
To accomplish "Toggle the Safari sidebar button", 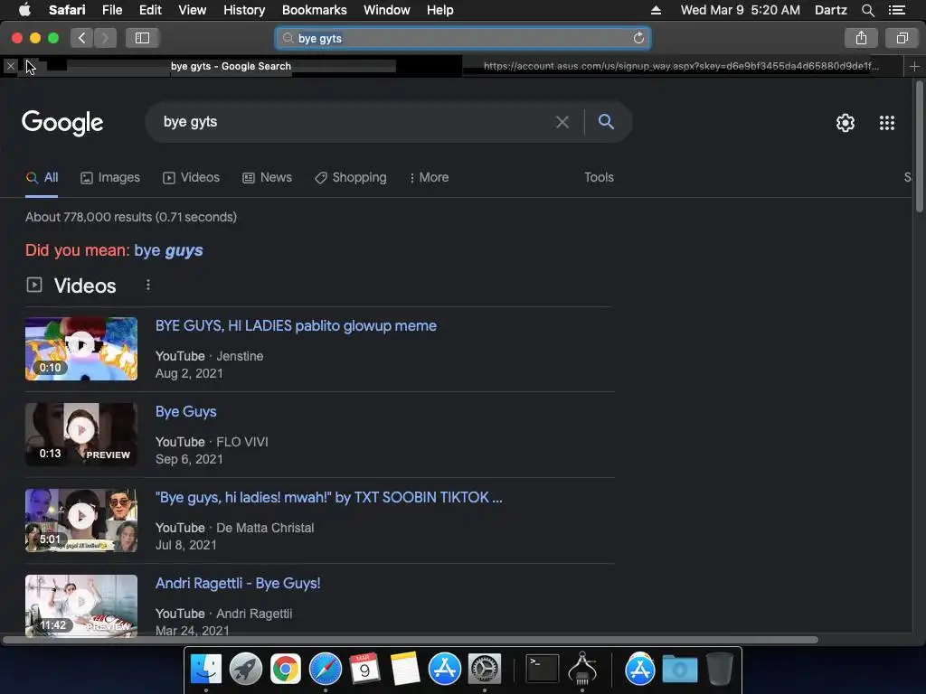I will [142, 38].
